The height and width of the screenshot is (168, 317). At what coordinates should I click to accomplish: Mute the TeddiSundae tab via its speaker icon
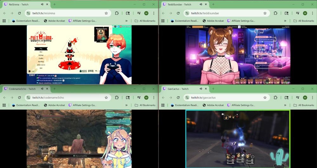[x=201, y=4]
